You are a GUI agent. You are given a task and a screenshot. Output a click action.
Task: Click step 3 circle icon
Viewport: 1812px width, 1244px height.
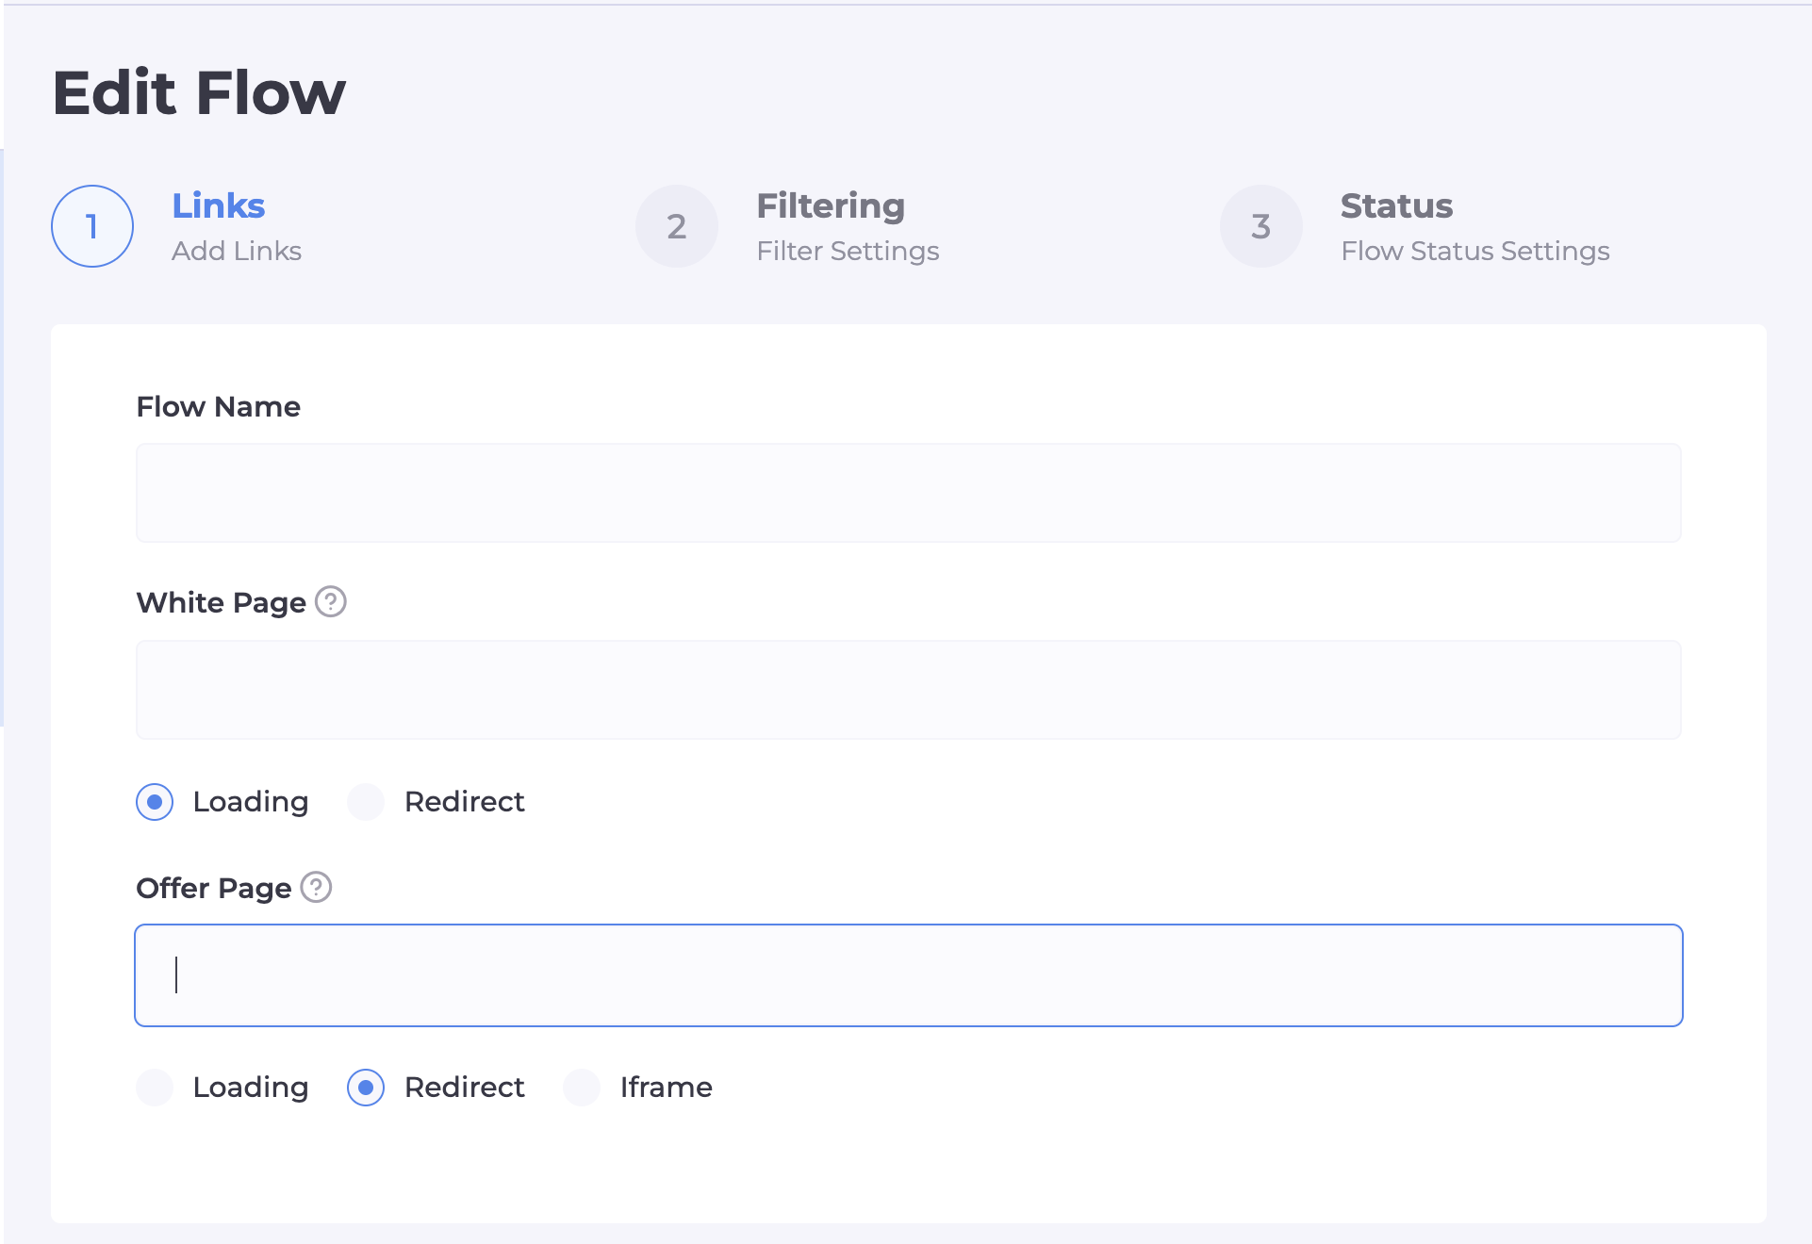pyautogui.click(x=1261, y=226)
